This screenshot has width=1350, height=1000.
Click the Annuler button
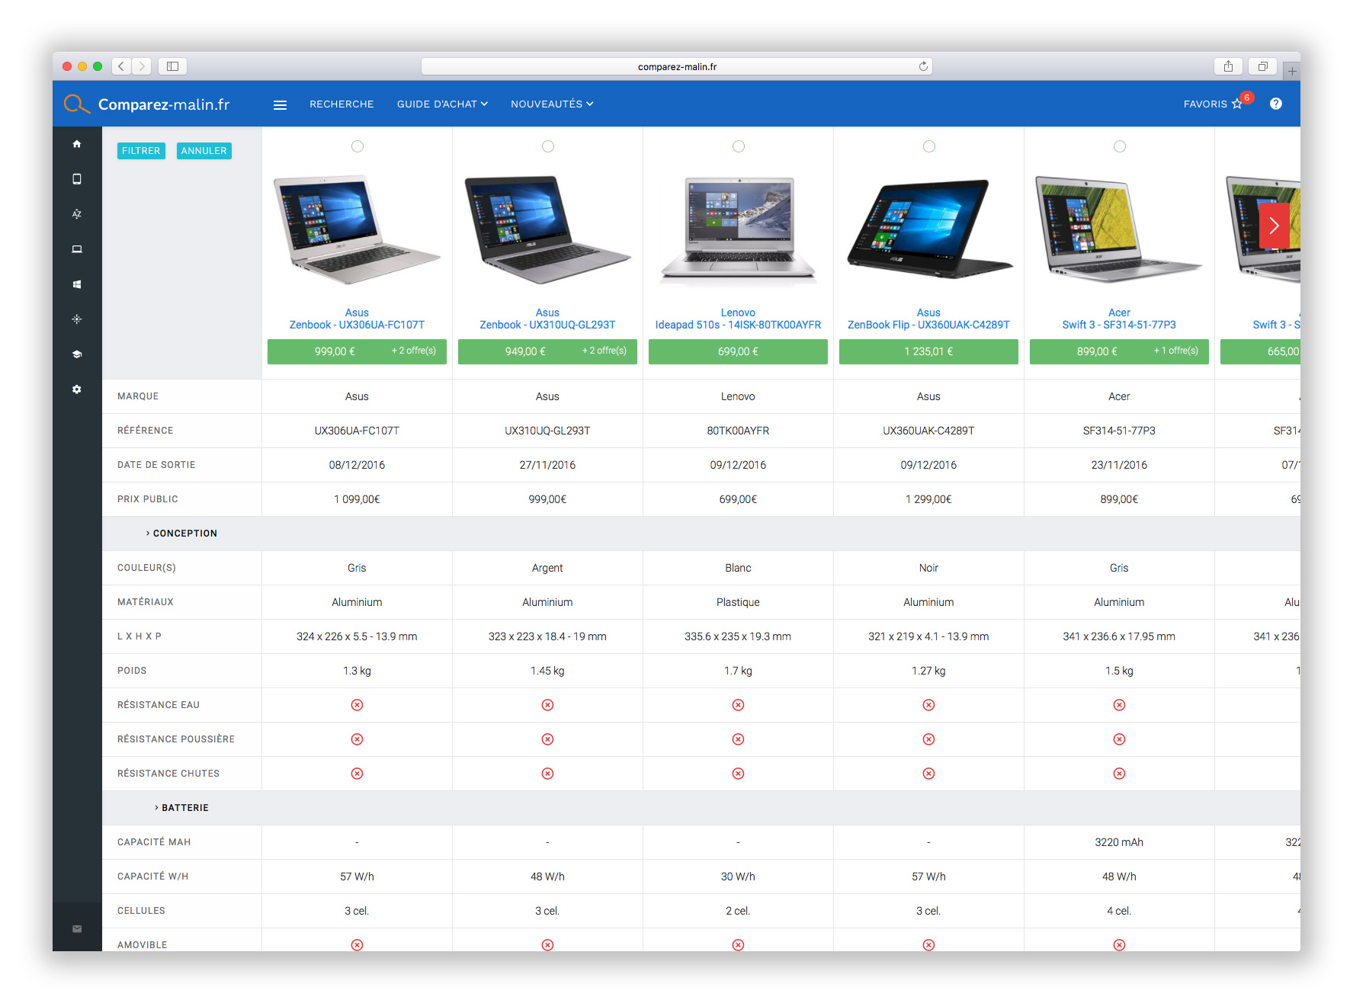pos(204,151)
